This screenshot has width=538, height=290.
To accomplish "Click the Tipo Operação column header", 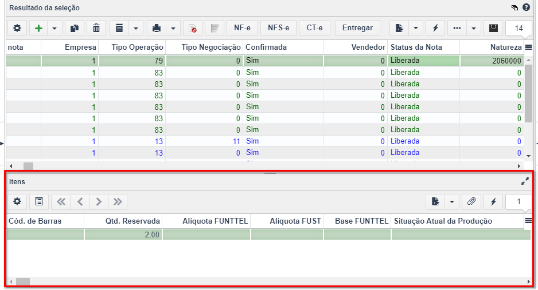I will click(x=137, y=47).
